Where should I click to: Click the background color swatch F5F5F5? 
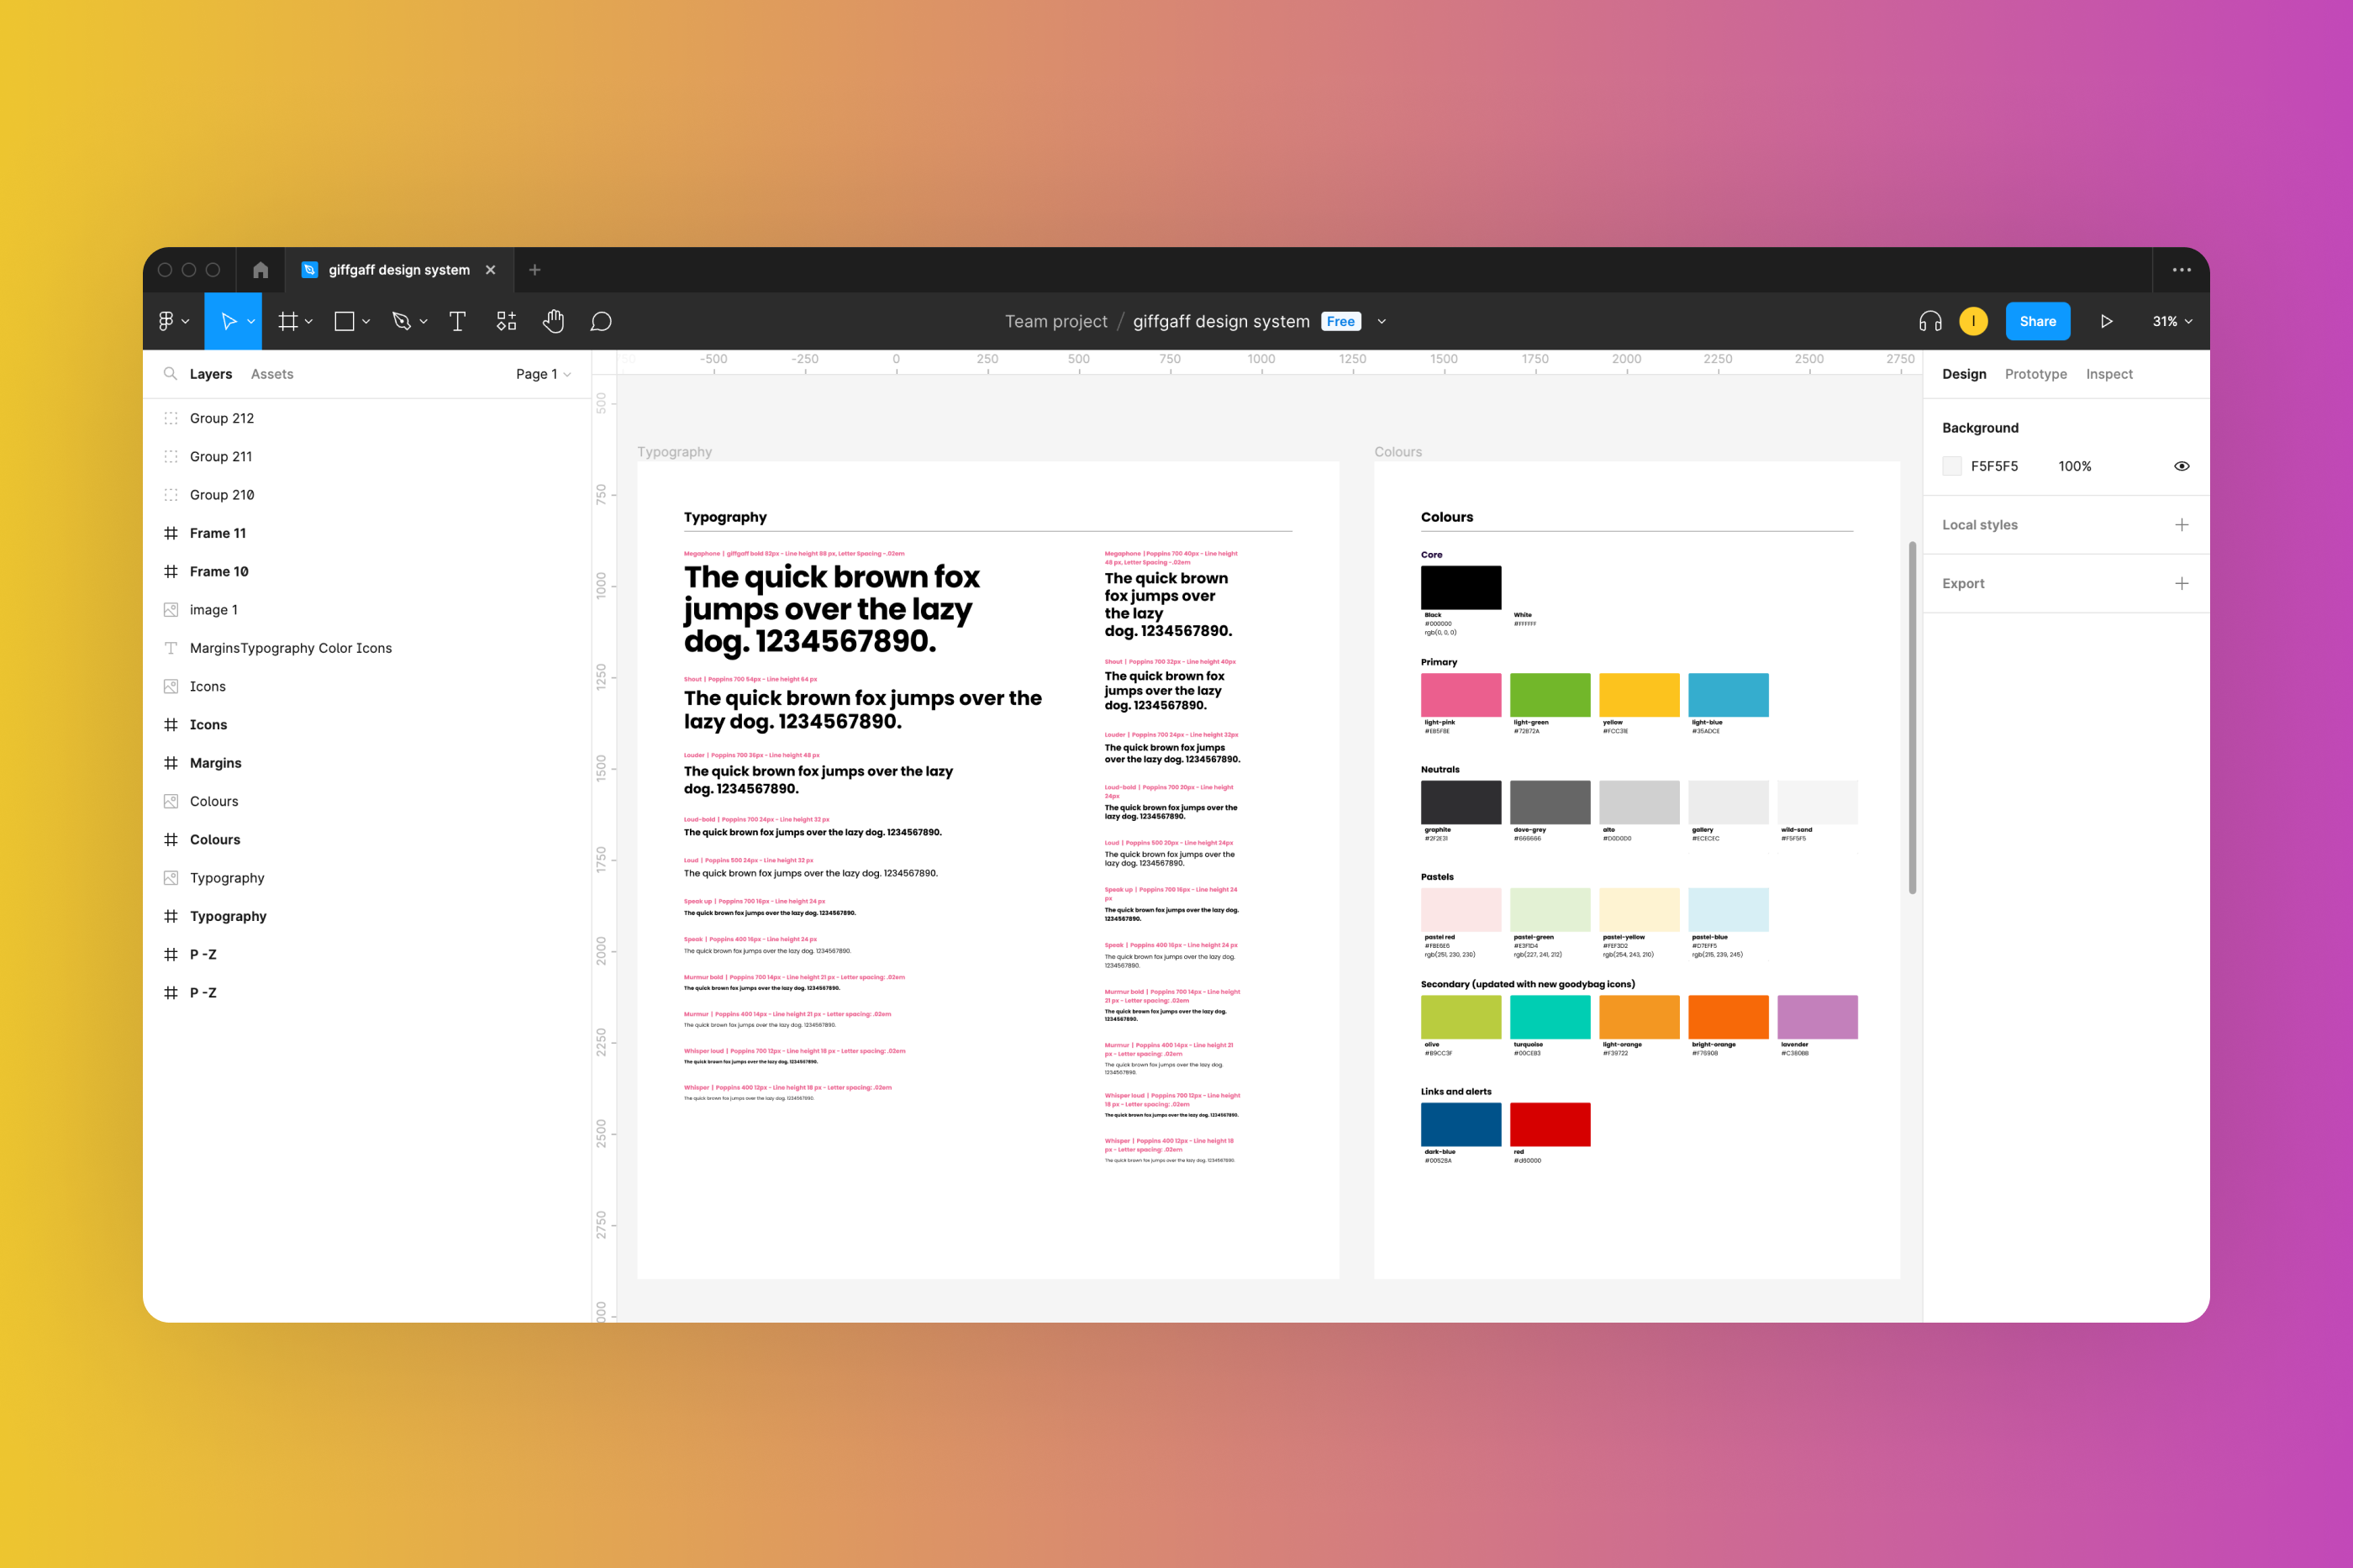click(1951, 466)
